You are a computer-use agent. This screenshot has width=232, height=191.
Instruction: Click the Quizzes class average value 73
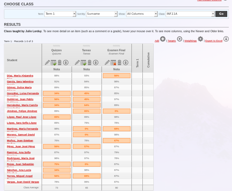pos(57,188)
